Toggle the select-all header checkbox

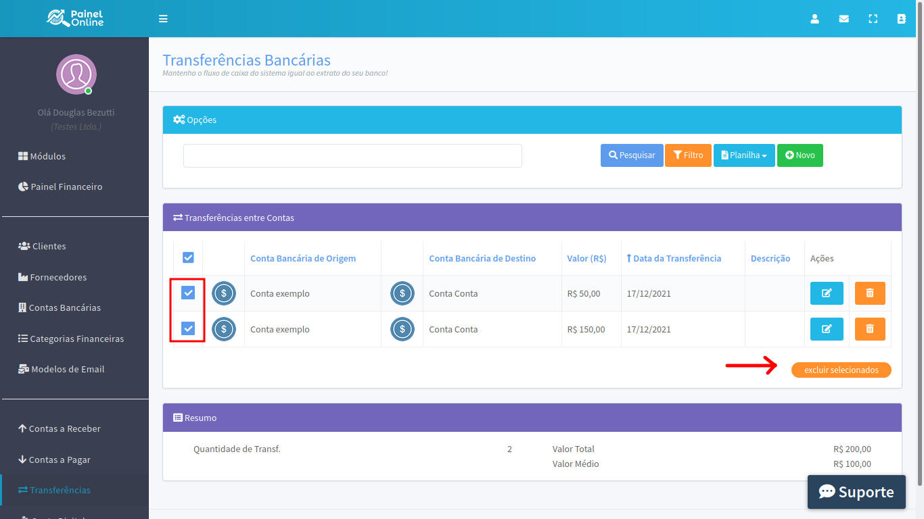click(x=188, y=257)
